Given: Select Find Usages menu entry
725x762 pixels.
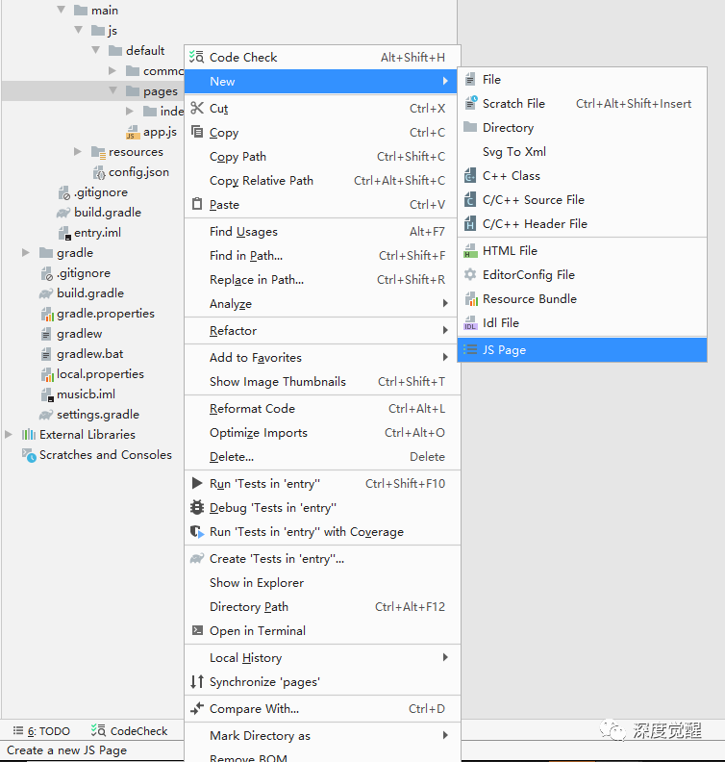Looking at the screenshot, I should coord(322,231).
